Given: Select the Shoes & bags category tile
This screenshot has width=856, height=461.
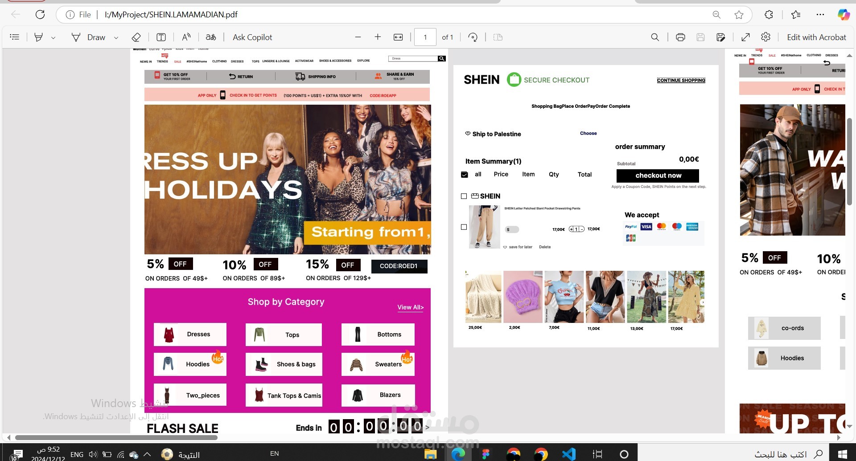Looking at the screenshot, I should coord(284,364).
